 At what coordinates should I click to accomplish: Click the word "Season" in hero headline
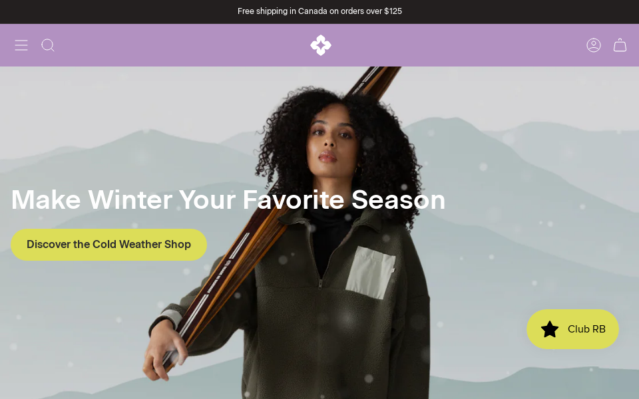click(398, 200)
